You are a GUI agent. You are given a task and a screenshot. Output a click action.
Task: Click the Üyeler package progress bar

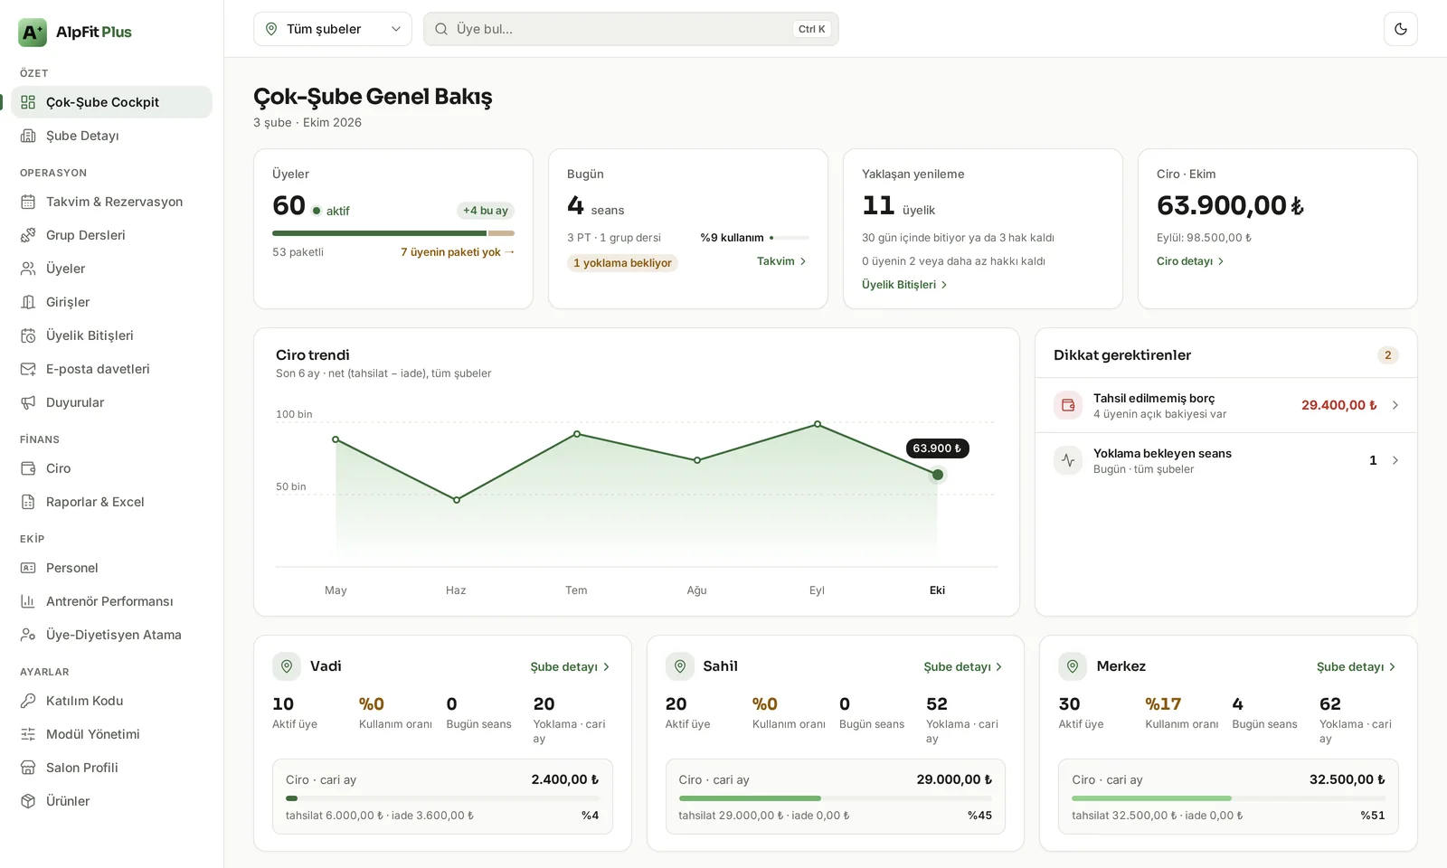[393, 233]
